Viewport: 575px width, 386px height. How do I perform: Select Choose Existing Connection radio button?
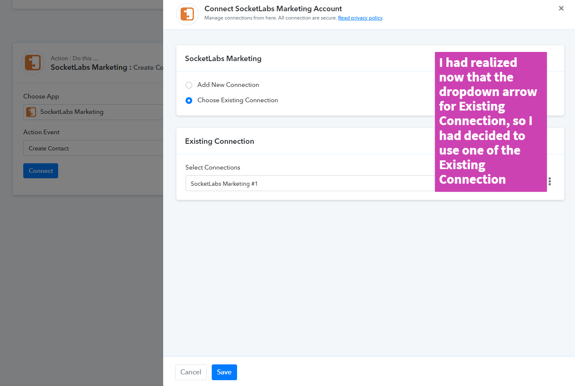pos(189,101)
